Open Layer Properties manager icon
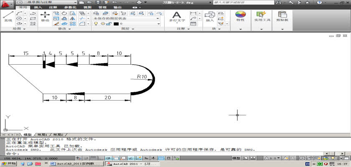This screenshot has width=351, height=167. point(97,13)
